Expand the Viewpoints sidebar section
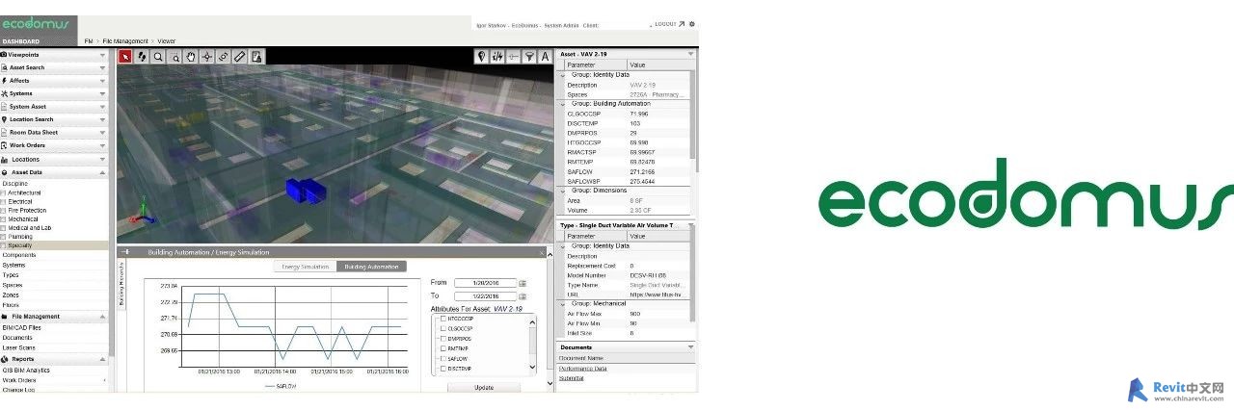This screenshot has width=1234, height=410. (102, 55)
